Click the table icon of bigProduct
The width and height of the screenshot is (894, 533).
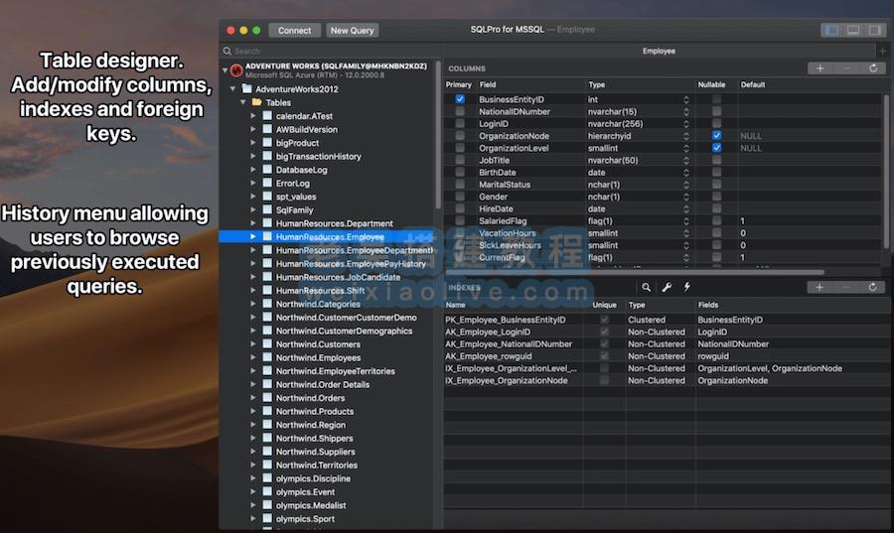pos(267,142)
